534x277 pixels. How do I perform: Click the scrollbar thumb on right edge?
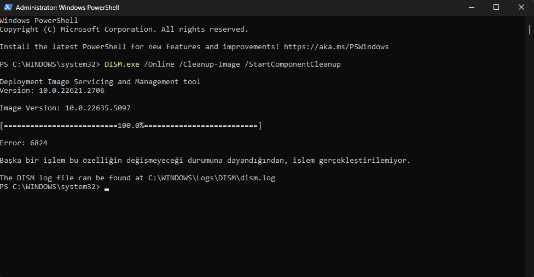(531, 28)
